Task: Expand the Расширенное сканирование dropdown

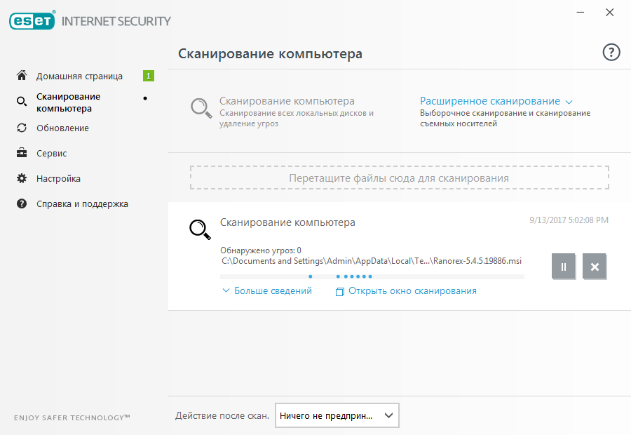Action: pyautogui.click(x=496, y=101)
